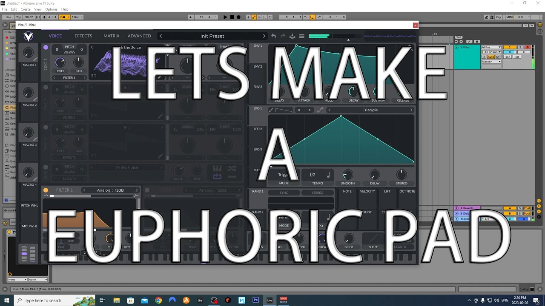Click the Vital logo icon

click(x=28, y=36)
